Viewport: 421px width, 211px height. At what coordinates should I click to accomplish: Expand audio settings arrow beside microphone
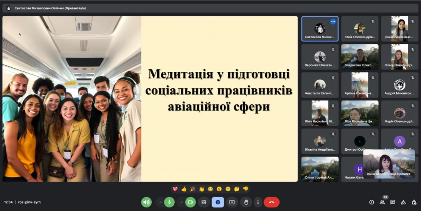160,202
